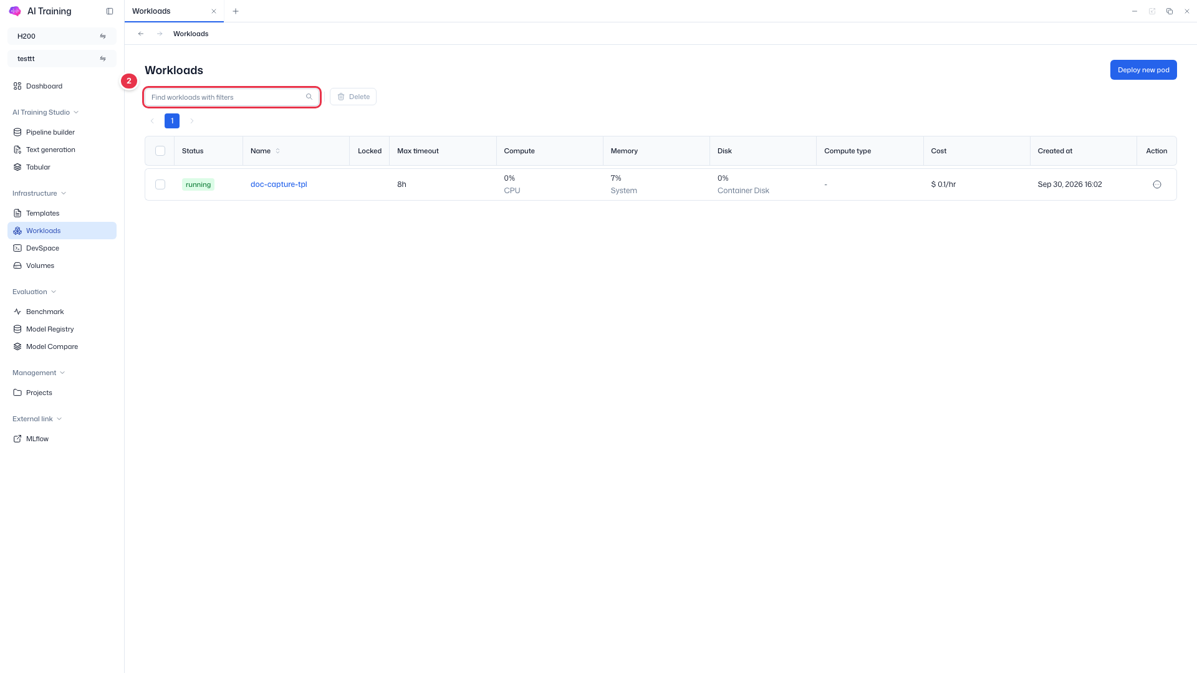
Task: Select Workloads in the sidebar
Action: 62,231
